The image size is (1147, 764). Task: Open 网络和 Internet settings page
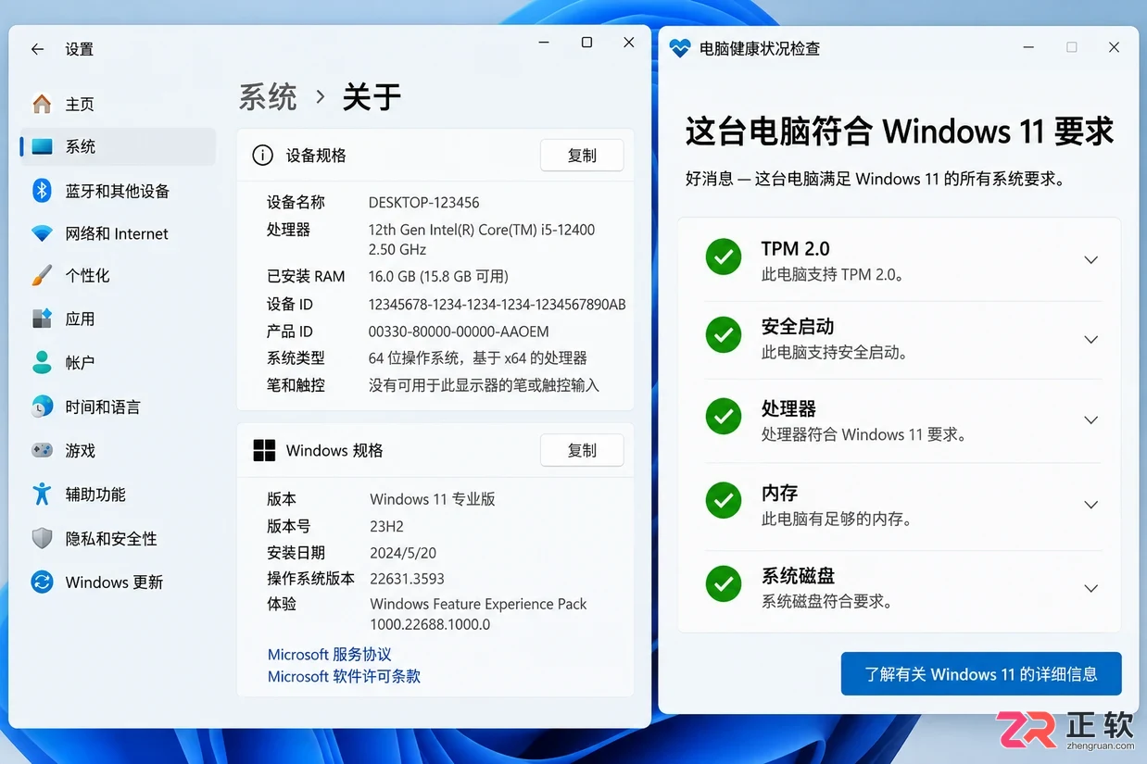point(118,233)
